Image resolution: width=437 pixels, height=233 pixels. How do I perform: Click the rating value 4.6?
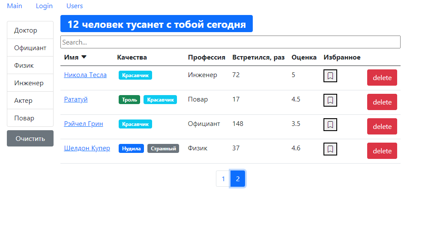pyautogui.click(x=296, y=148)
